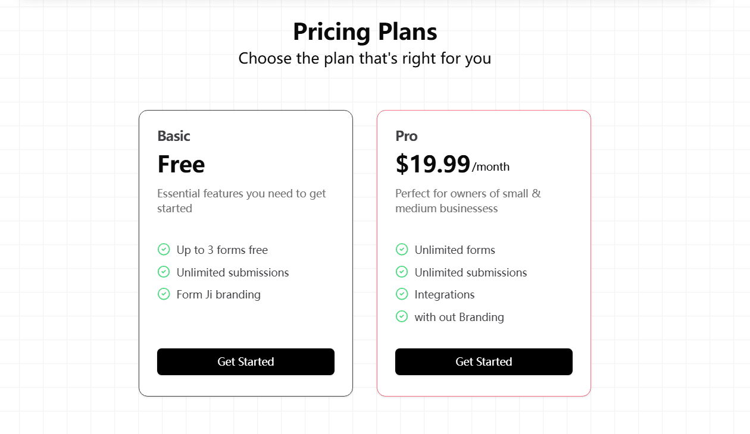The height and width of the screenshot is (434, 750).
Task: Click check icon beside Up to 3 forms free
Action: [164, 249]
